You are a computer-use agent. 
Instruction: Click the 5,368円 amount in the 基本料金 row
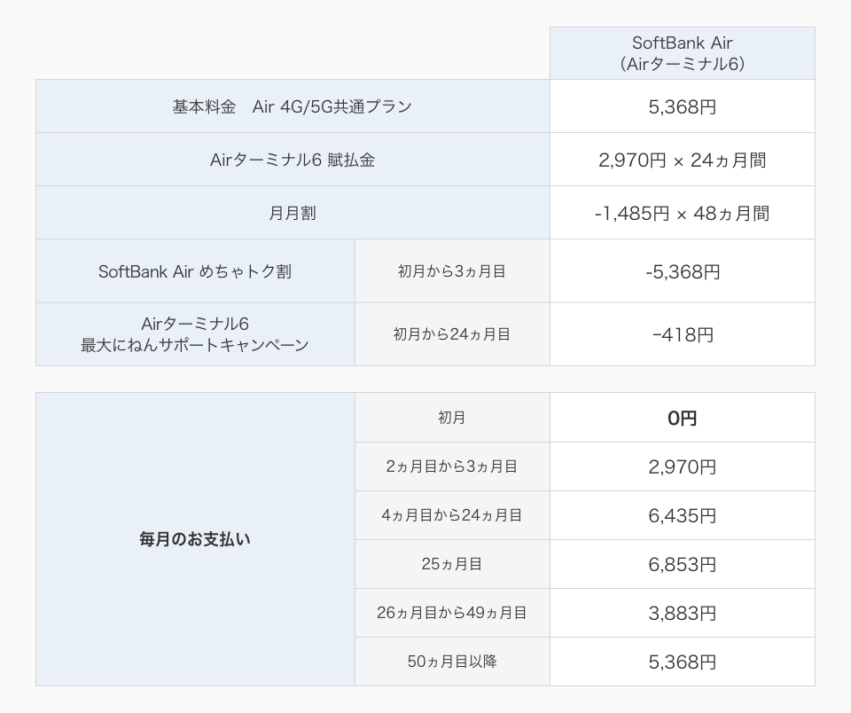(x=682, y=107)
